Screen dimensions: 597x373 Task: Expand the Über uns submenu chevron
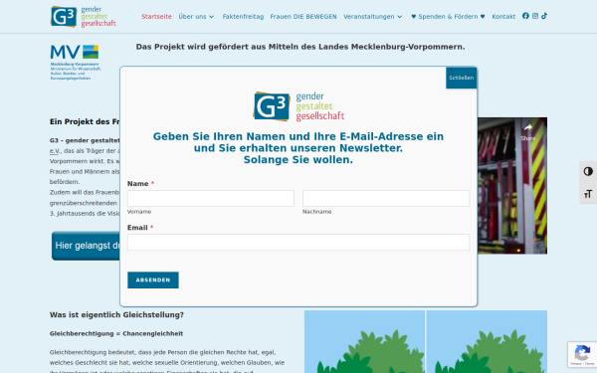211,17
